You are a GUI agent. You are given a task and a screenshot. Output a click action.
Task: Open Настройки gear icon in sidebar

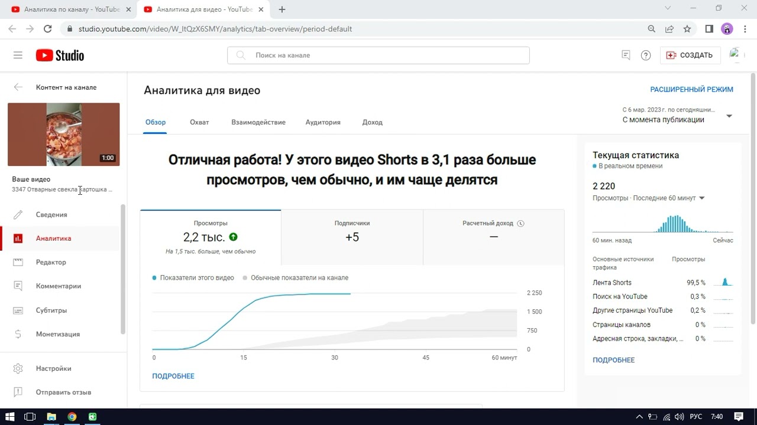pos(18,368)
